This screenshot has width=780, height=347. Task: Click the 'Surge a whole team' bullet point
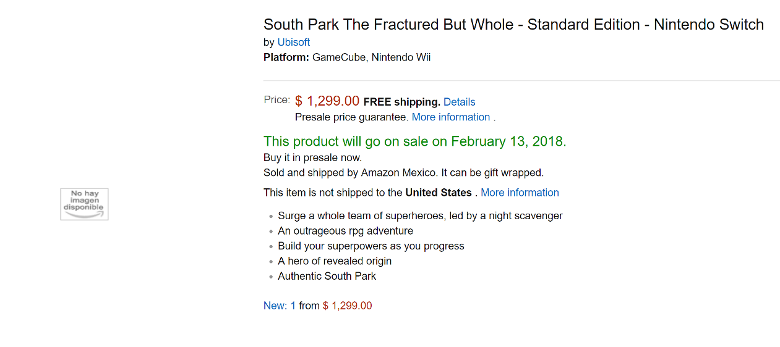pyautogui.click(x=420, y=215)
